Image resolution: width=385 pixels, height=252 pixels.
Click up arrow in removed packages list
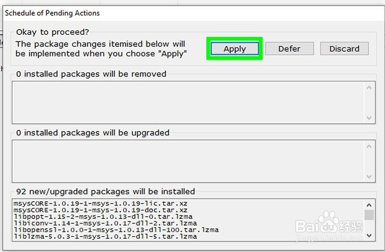tap(369, 88)
